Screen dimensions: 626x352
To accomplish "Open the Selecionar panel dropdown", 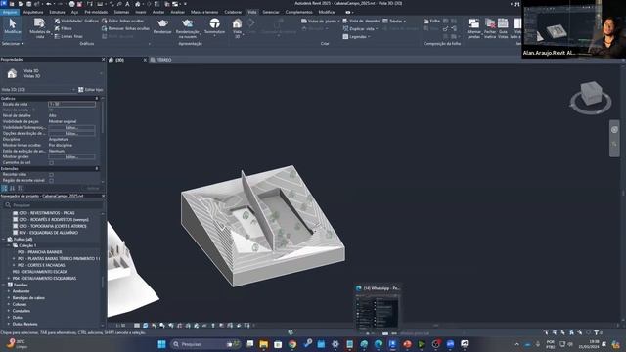I will tap(13, 43).
